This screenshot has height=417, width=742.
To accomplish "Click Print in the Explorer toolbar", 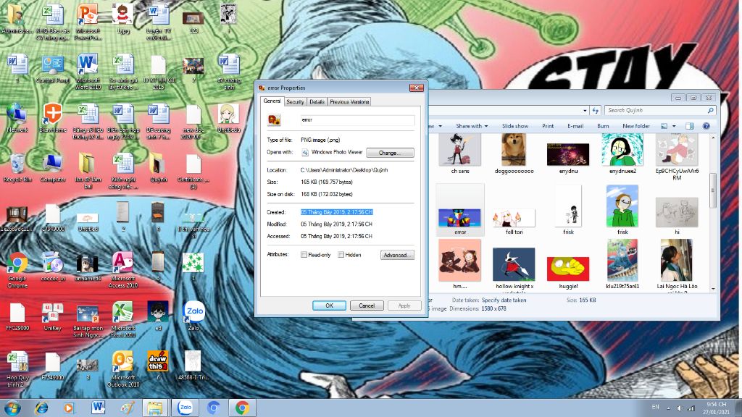I will point(548,126).
